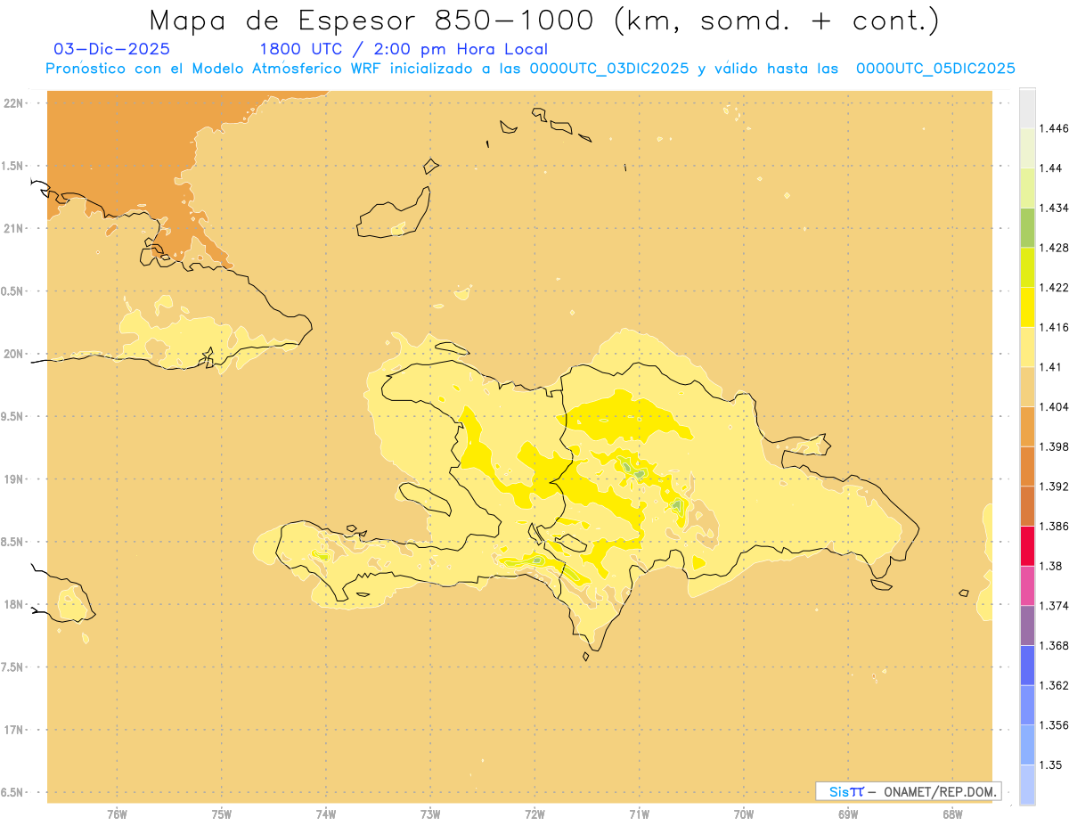Click the tan segment between 1.404 and 1.41
1069x826 pixels.
tap(1027, 387)
